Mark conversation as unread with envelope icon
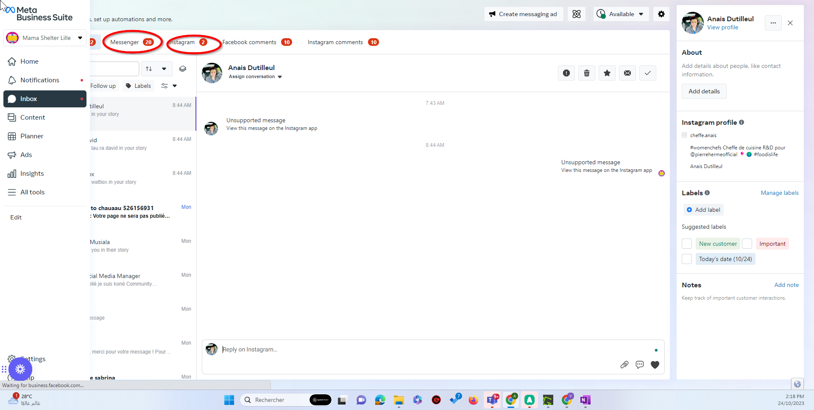 [x=627, y=73]
